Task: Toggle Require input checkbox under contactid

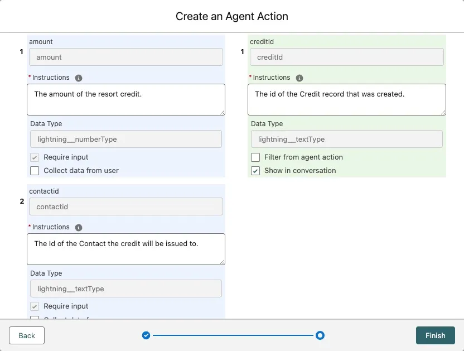Action: click(x=35, y=306)
